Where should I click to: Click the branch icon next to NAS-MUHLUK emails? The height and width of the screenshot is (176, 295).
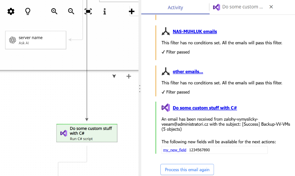165,31
